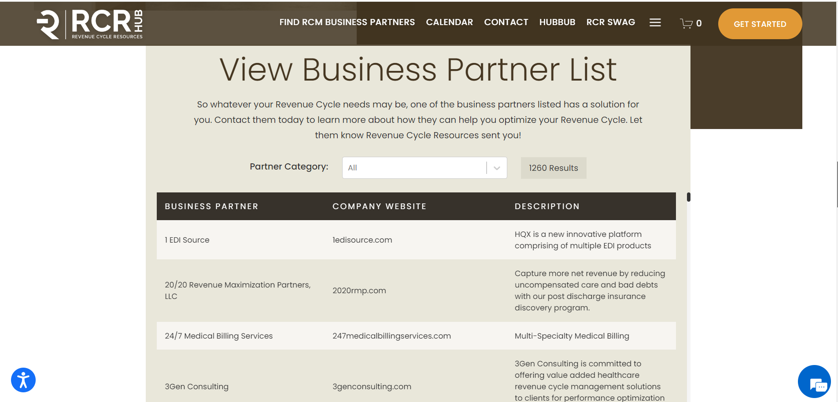
Task: Open the live chat bubble icon
Action: click(814, 381)
